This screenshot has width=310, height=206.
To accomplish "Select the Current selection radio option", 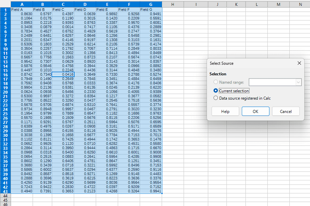I will [231, 91].
